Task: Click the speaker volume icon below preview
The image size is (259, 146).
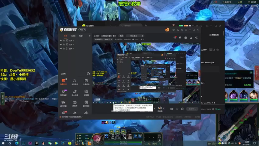Action: tap(160, 108)
